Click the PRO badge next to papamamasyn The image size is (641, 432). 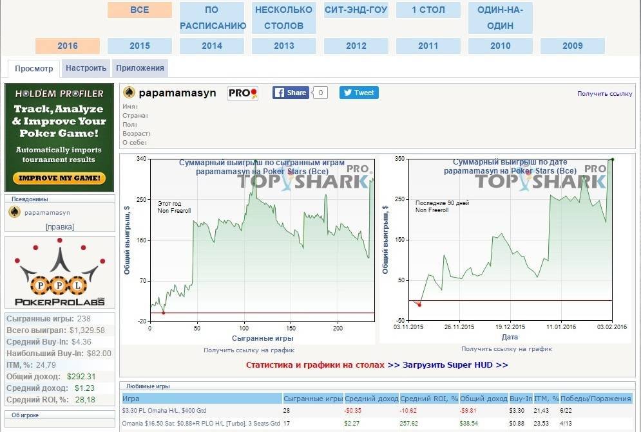pos(243,93)
